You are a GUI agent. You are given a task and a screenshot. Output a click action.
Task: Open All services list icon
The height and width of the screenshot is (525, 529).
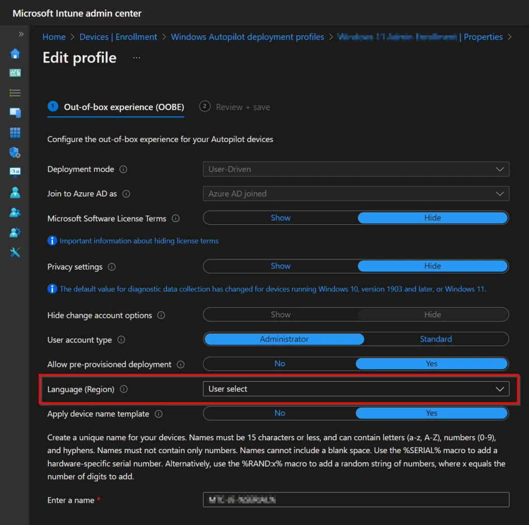click(x=15, y=93)
